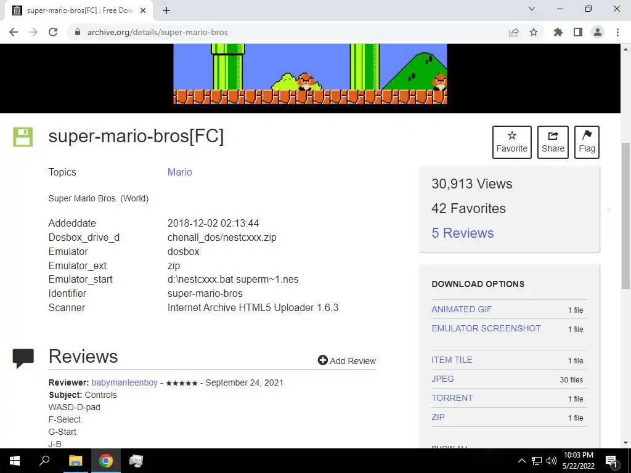
Task: Open a new browser tab
Action: point(166,10)
